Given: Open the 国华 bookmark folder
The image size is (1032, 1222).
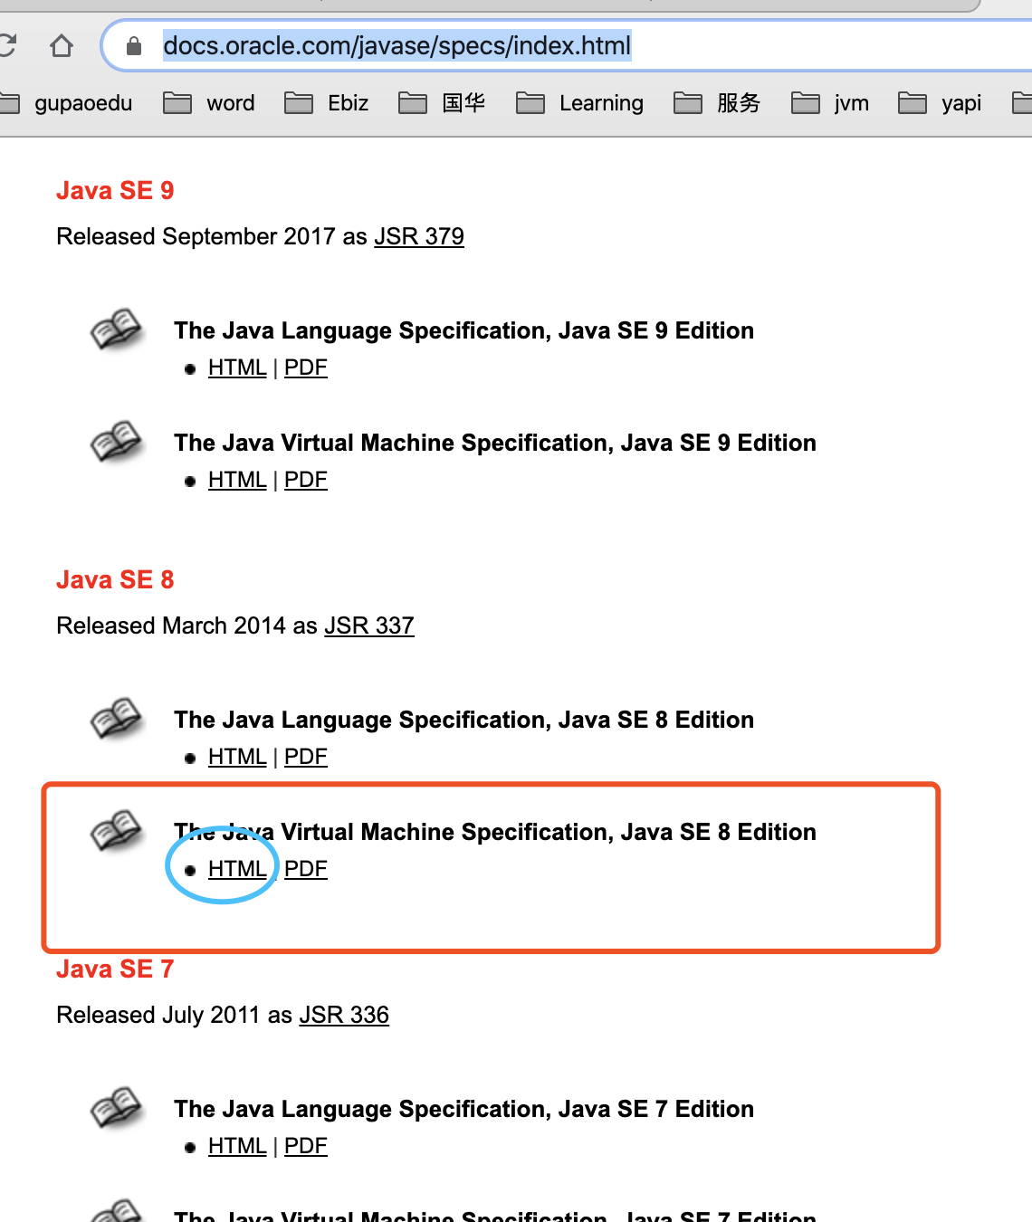Looking at the screenshot, I should click(x=442, y=103).
